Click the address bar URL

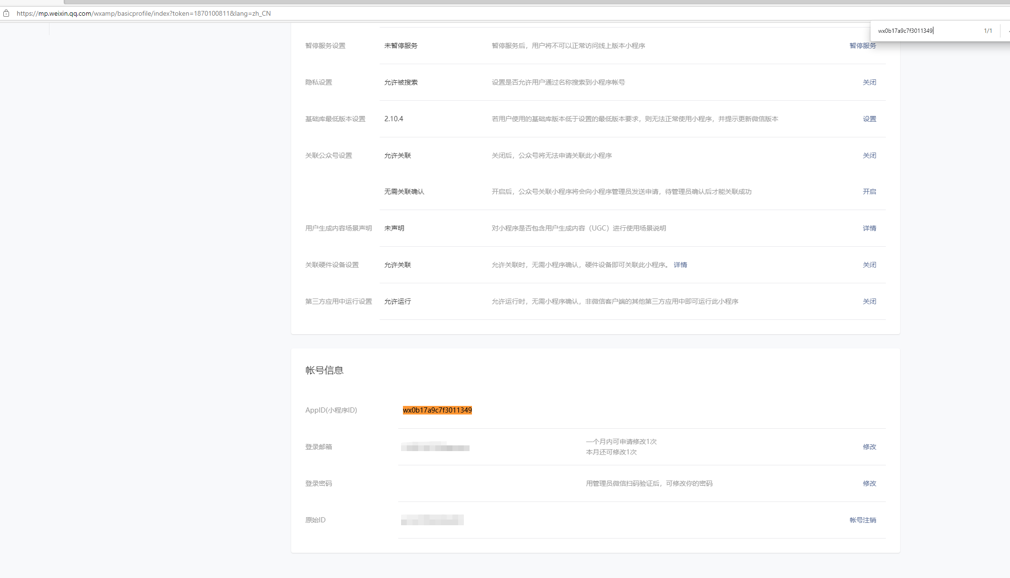(144, 13)
